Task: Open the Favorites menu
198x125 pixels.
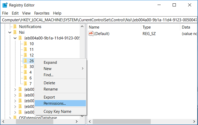Action: pos(42,13)
